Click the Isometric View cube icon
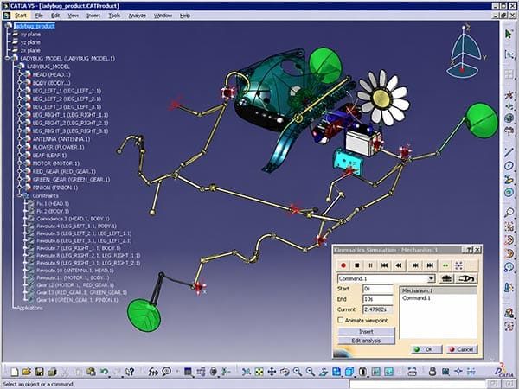The width and height of the screenshot is (519, 389). 349,372
